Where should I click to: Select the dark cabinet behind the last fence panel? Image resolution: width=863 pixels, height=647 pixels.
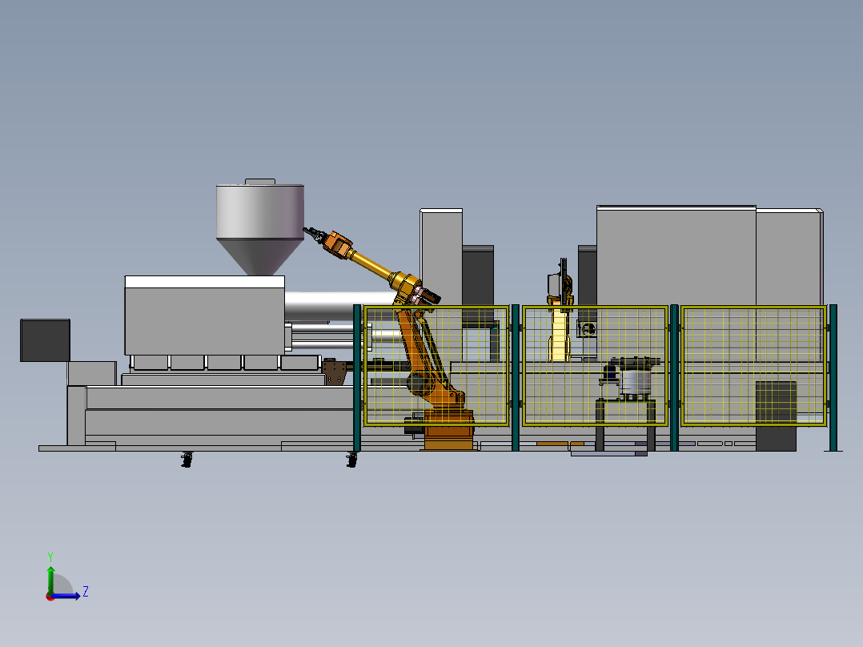pyautogui.click(x=776, y=415)
